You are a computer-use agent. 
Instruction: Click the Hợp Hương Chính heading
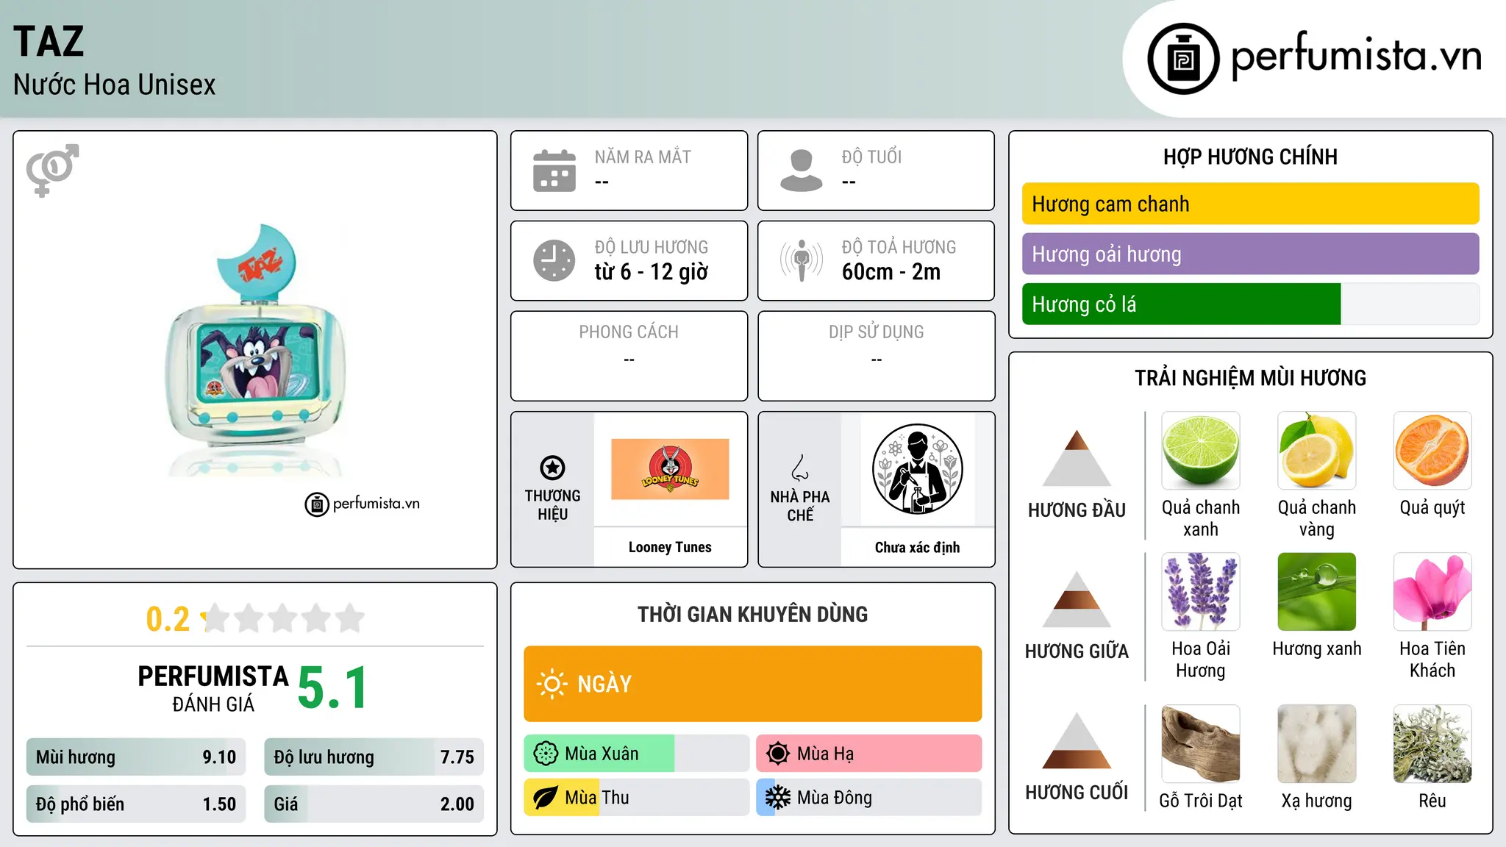point(1250,157)
